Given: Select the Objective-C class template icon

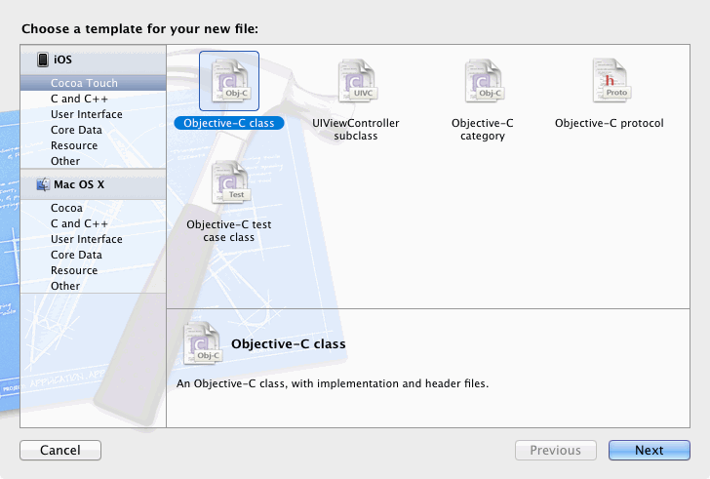Looking at the screenshot, I should click(229, 81).
